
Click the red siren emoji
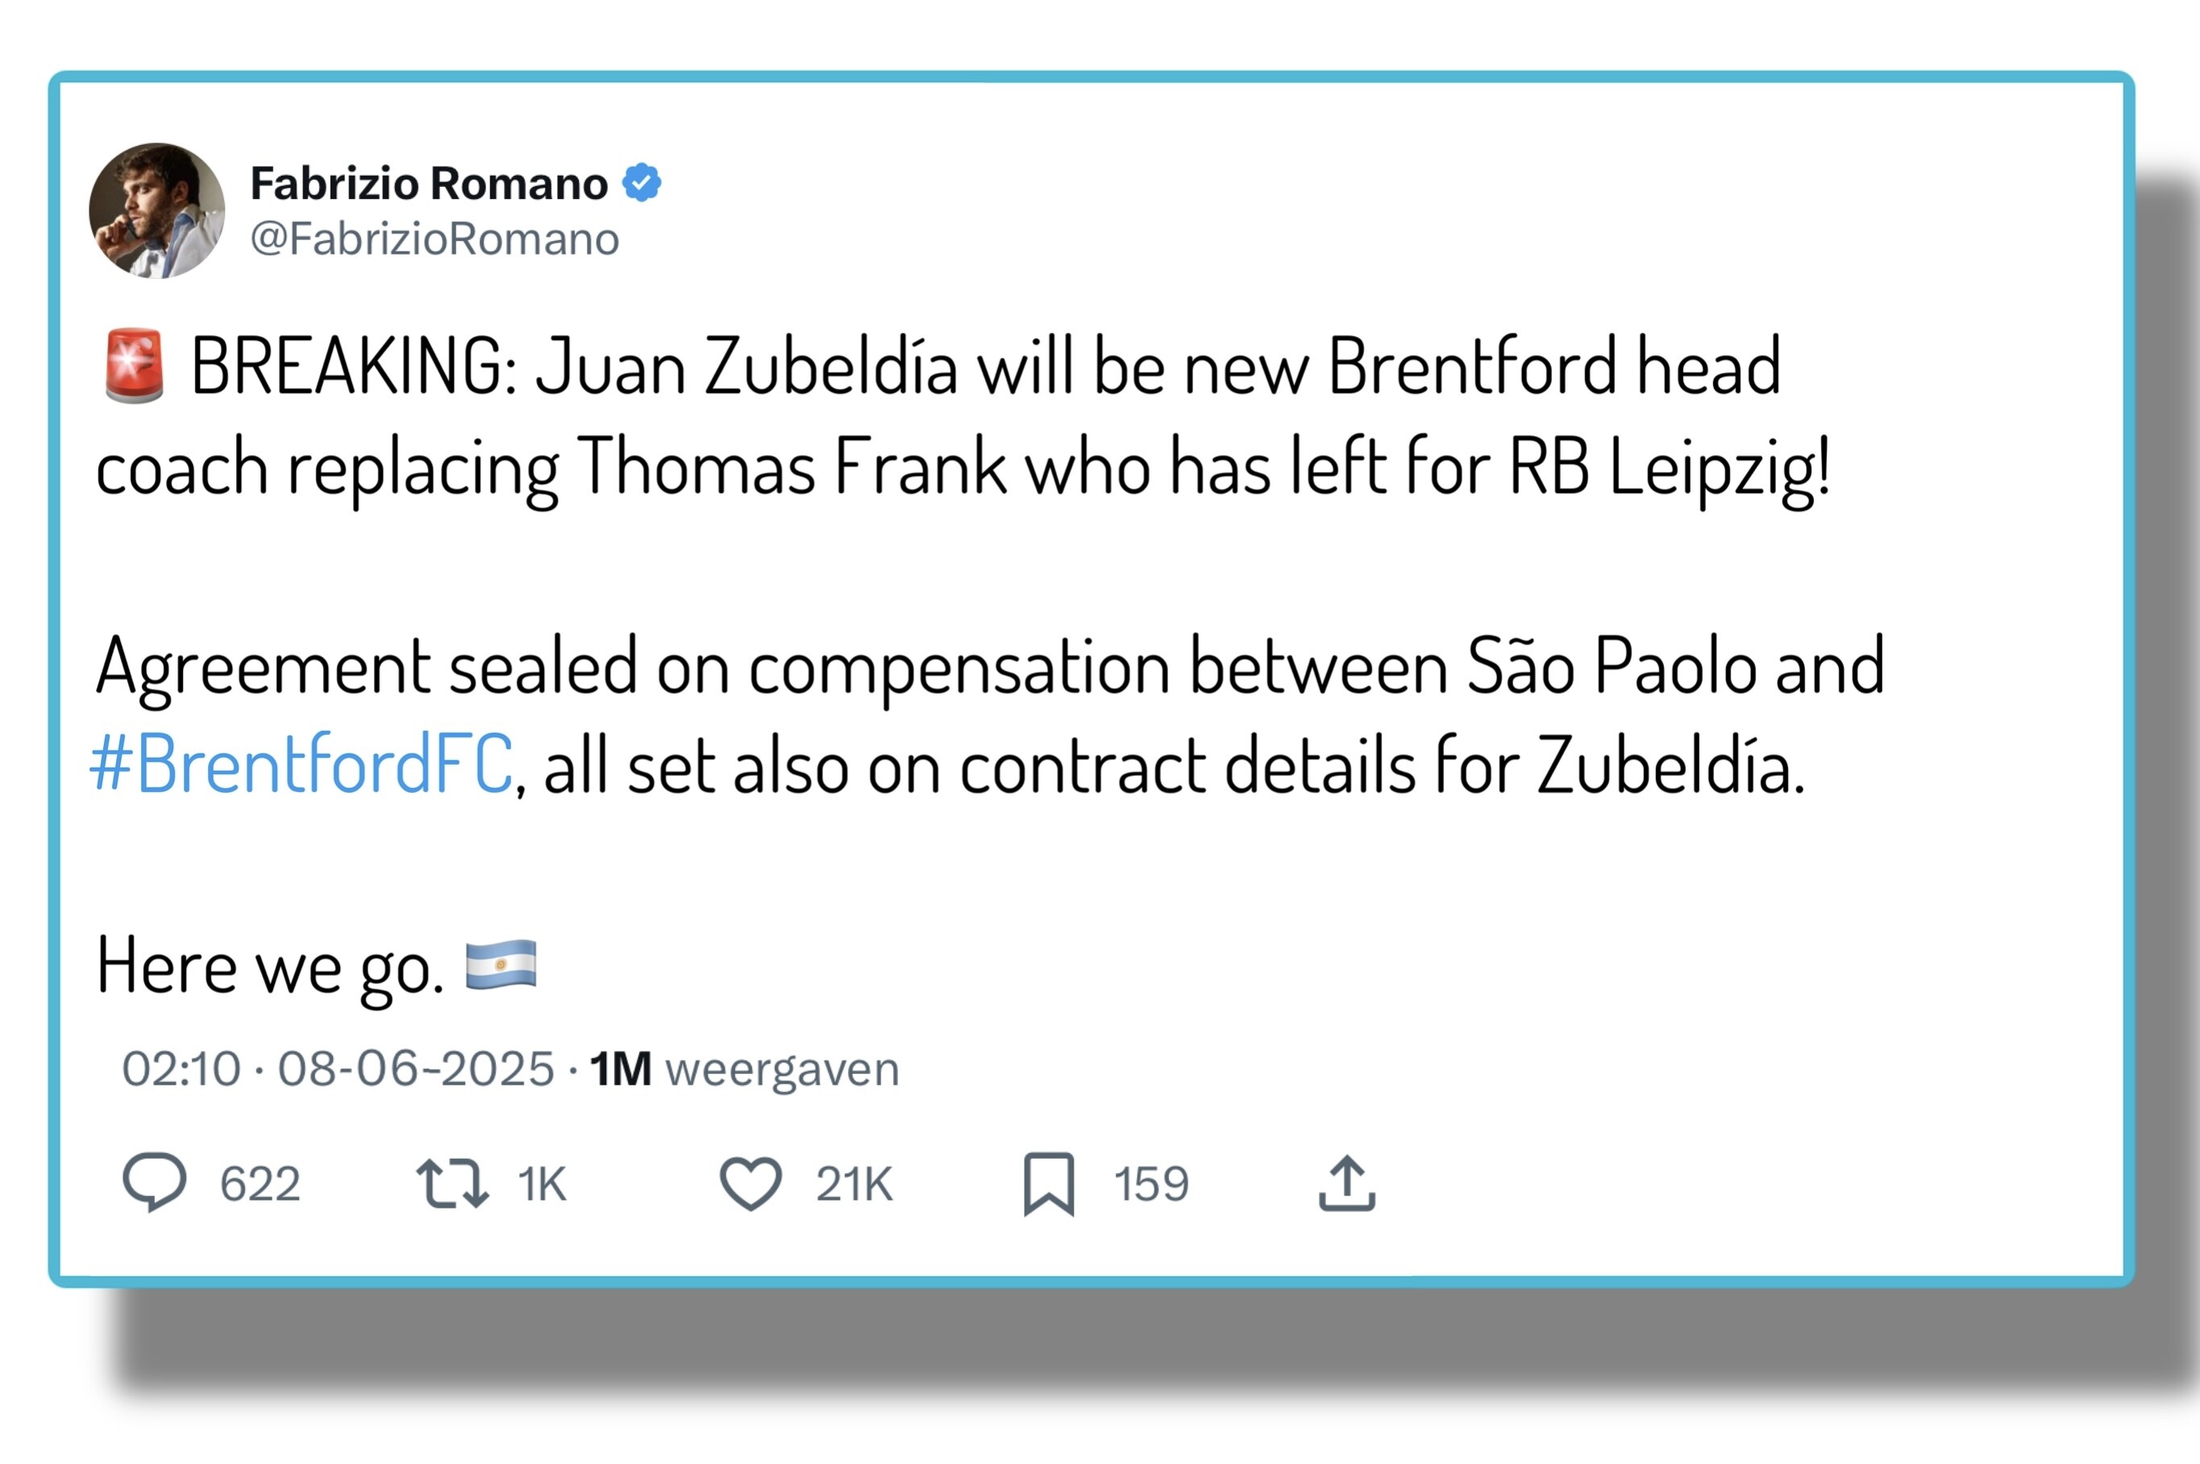pyautogui.click(x=135, y=365)
